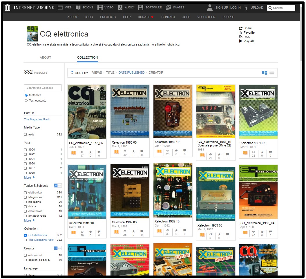This screenshot has width=306, height=279.
Task: Open the Video section icon
Action: point(100,8)
